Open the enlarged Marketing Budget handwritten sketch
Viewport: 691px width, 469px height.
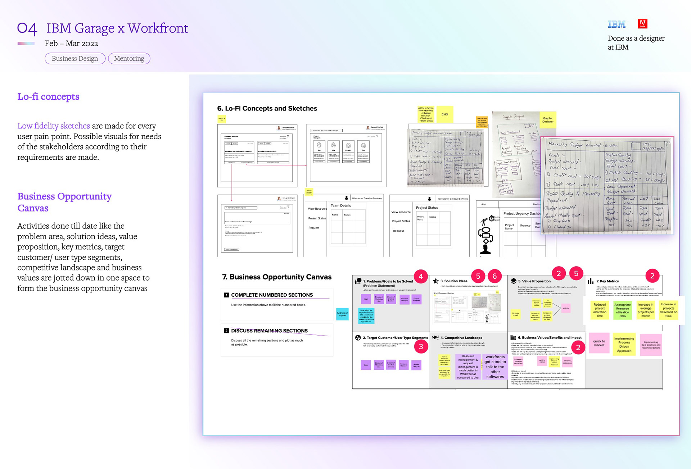pyautogui.click(x=607, y=186)
